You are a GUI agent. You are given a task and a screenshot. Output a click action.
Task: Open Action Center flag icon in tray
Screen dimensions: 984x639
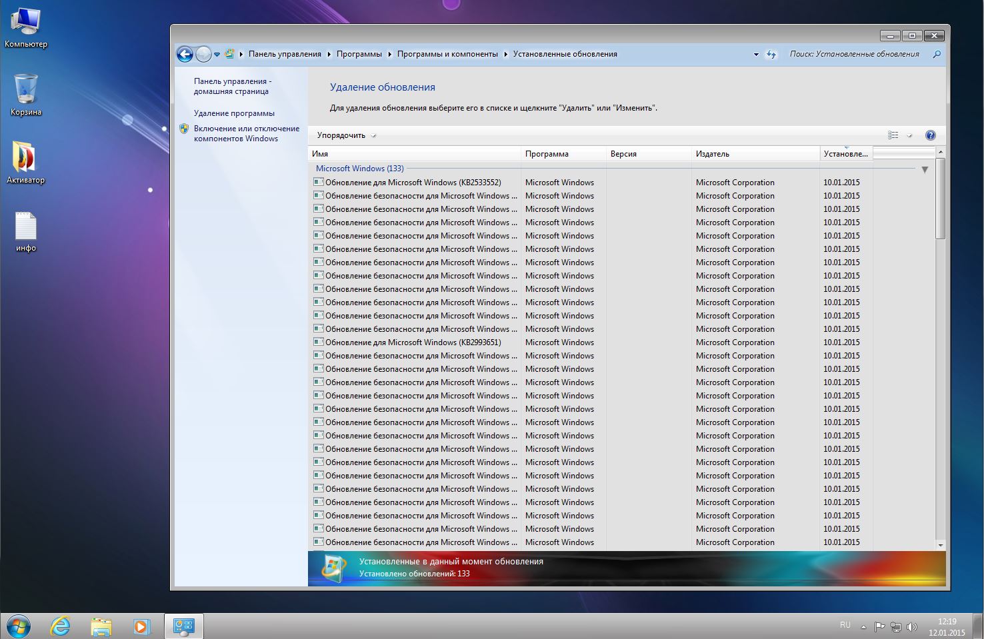(879, 627)
